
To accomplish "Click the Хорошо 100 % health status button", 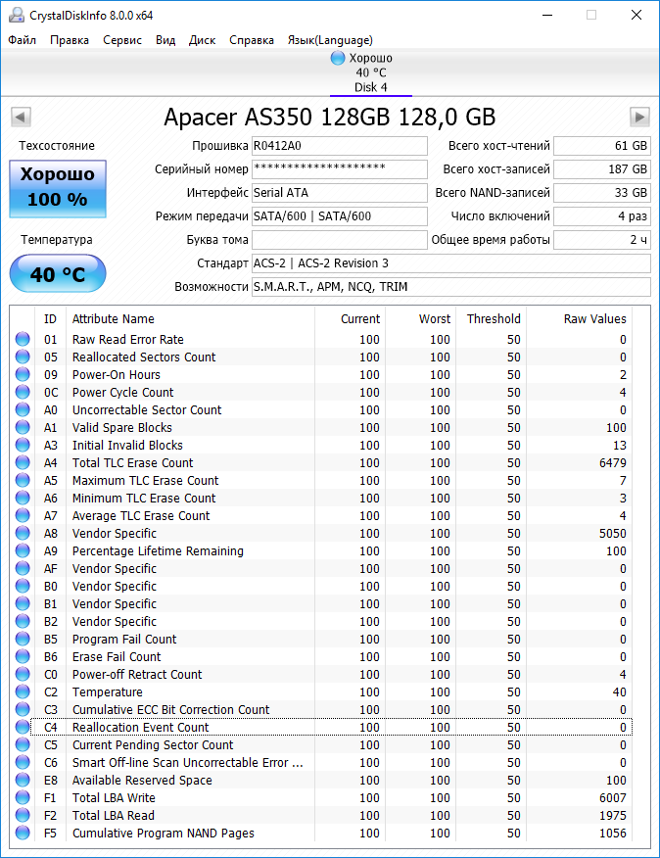I will (x=58, y=189).
